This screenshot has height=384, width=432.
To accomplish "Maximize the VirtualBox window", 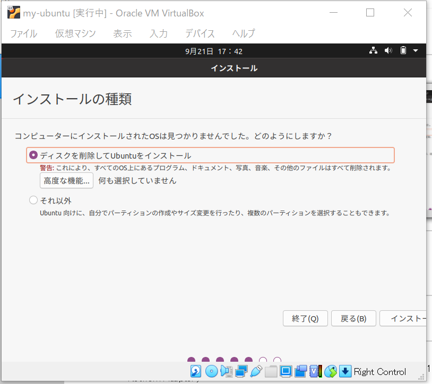I will point(370,13).
